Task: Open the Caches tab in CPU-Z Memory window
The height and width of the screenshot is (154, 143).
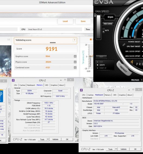Action: pyautogui.click(x=22, y=85)
